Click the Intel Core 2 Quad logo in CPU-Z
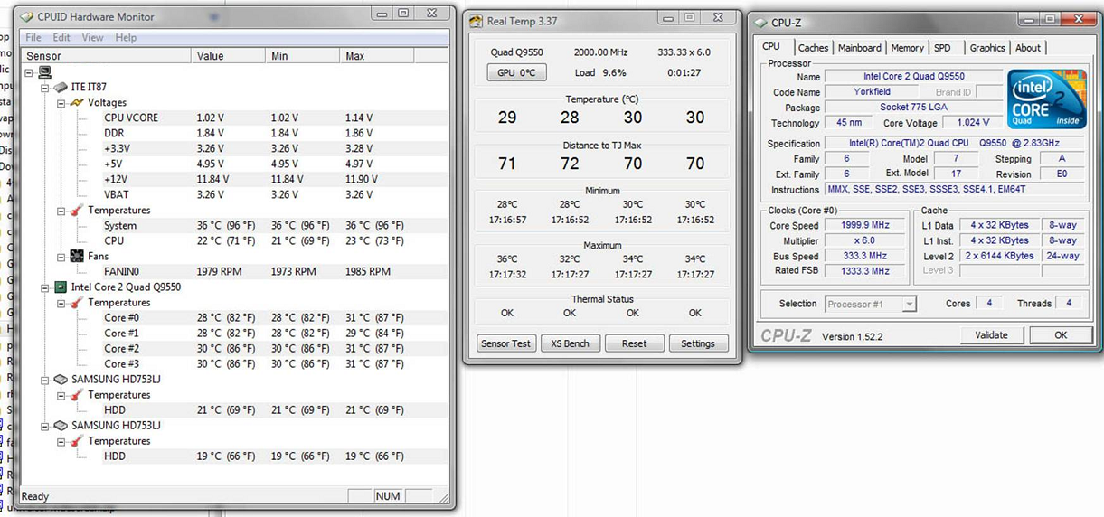The image size is (1104, 517). tap(1045, 99)
